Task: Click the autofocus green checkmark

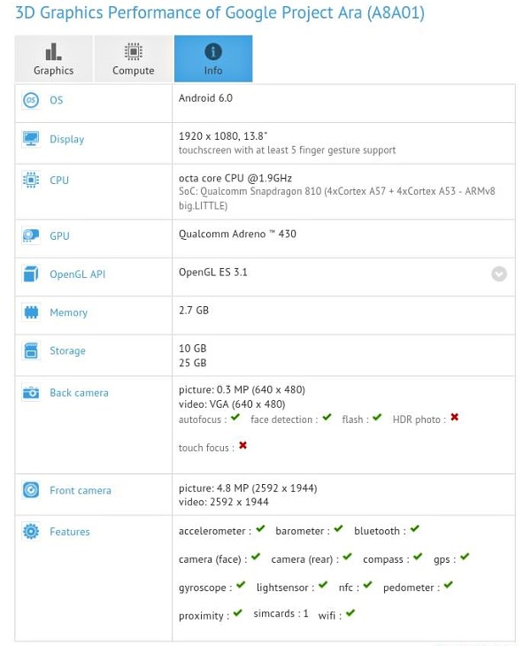Action: coord(235,418)
